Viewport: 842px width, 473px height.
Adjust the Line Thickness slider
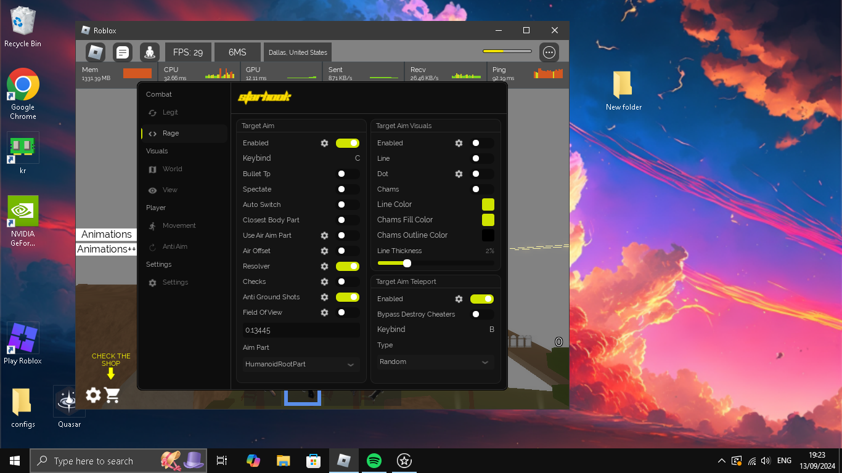(436, 263)
